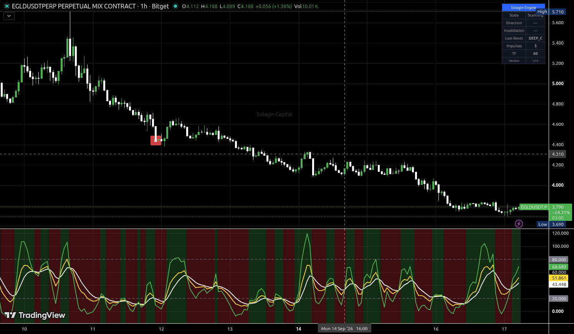Image resolution: width=574 pixels, height=334 pixels.
Task: Click the v15 version cell
Action: click(x=536, y=61)
